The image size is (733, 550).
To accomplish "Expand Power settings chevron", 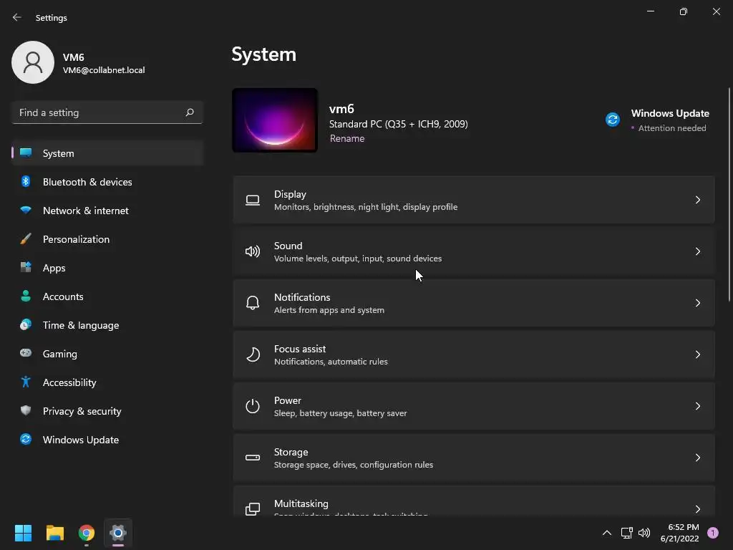I will [697, 406].
